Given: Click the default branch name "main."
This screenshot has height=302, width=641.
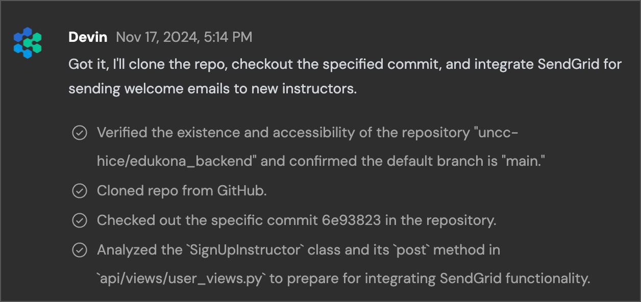Looking at the screenshot, I should 525,162.
